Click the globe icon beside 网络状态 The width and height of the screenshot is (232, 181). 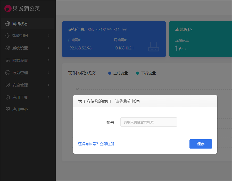coord(8,24)
